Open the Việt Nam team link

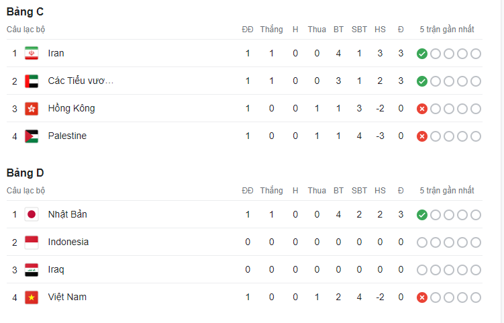click(67, 297)
